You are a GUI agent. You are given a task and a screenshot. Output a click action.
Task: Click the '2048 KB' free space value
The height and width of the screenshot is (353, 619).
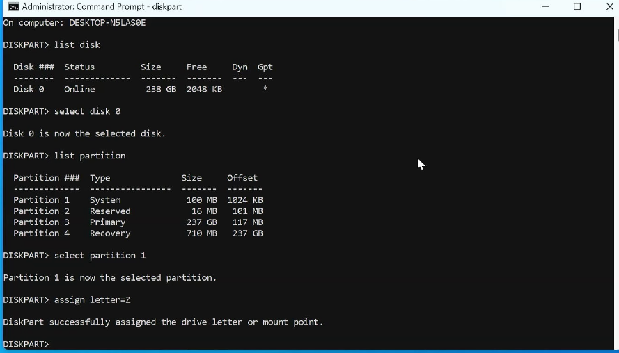click(x=204, y=89)
